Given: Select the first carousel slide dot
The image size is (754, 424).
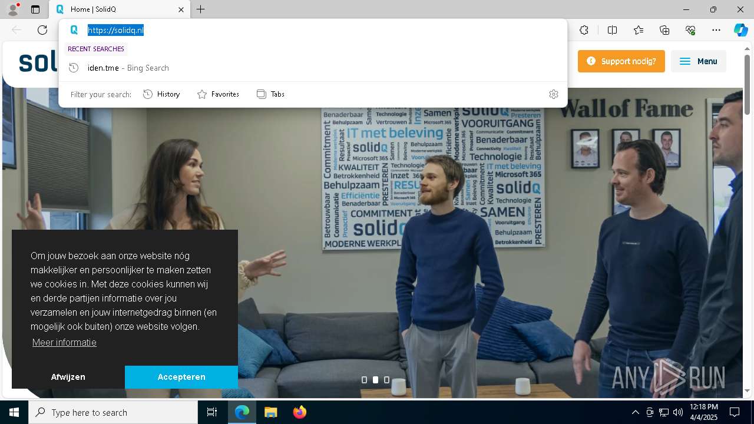Looking at the screenshot, I should click(x=364, y=380).
